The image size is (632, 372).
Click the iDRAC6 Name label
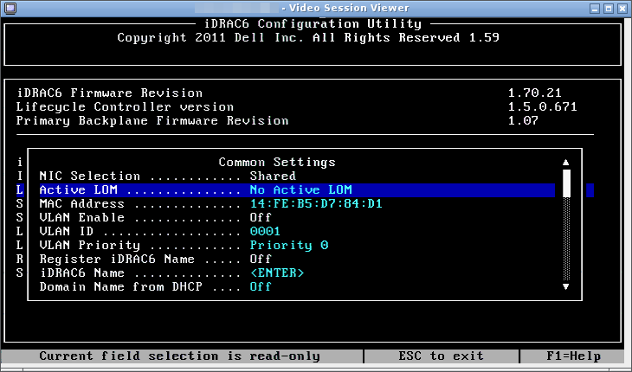(82, 273)
